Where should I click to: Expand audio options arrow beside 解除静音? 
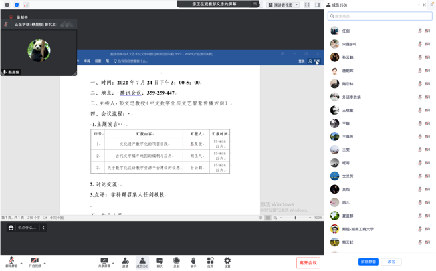point(21,263)
